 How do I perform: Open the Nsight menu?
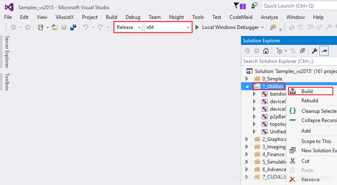[176, 17]
